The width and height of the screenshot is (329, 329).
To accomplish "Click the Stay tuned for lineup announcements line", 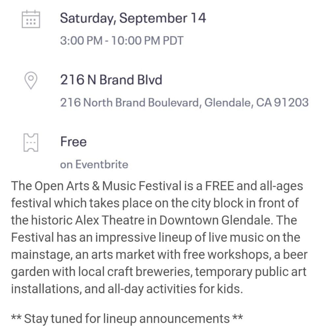I will pos(127,318).
